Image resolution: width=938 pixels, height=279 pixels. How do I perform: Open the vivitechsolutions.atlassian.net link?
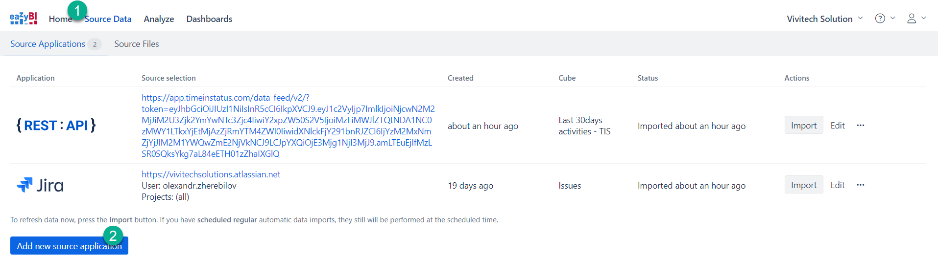click(211, 174)
